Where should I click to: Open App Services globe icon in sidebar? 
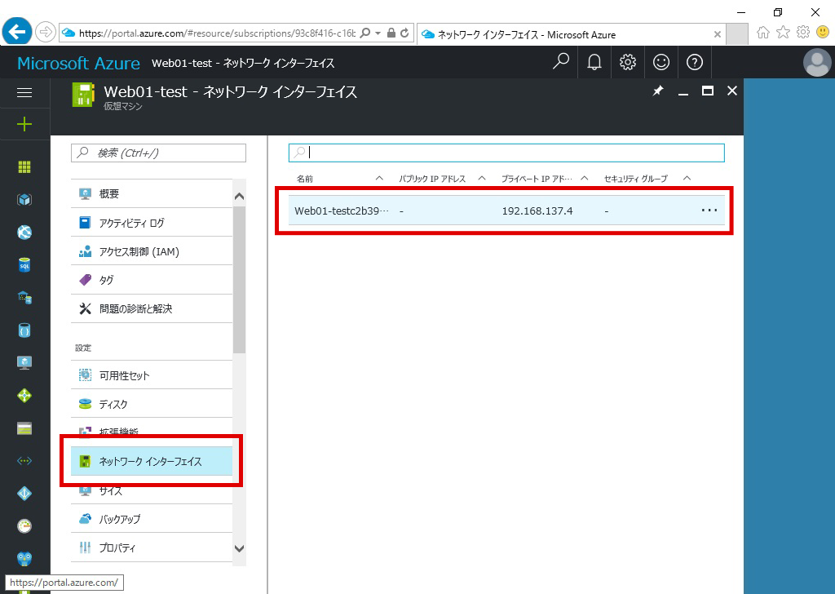click(24, 233)
